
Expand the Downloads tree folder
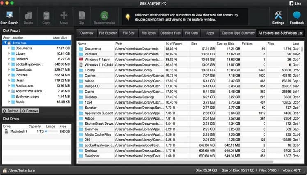tap(9, 69)
